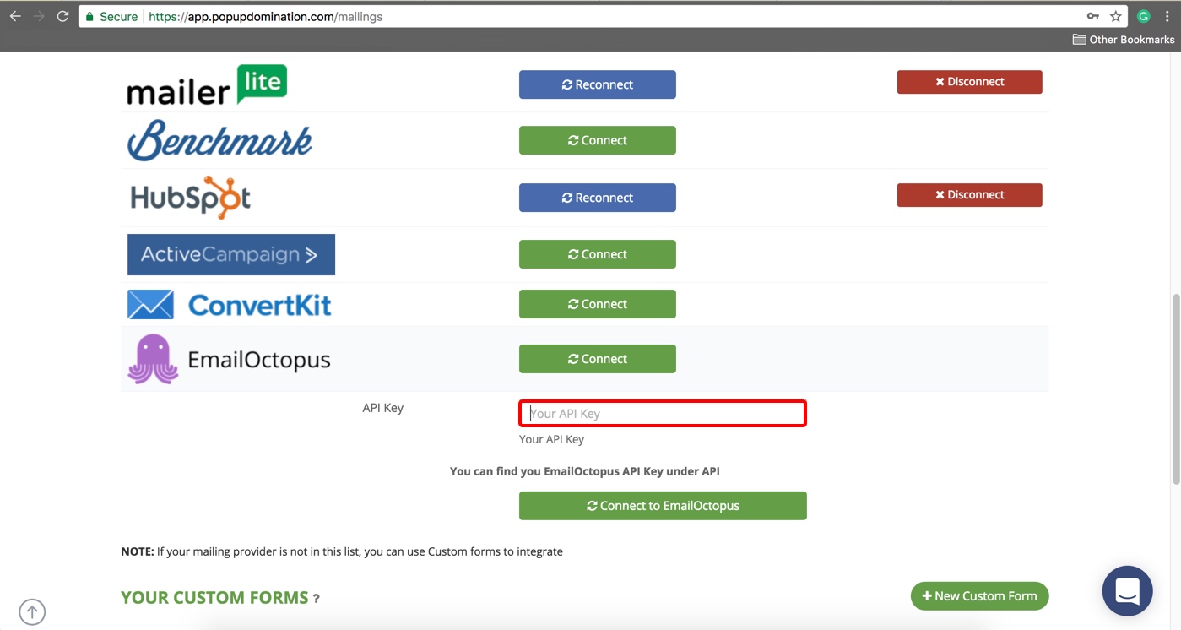Click the Connect to EmailOctopus button
Viewport: 1181px width, 630px height.
tap(663, 506)
